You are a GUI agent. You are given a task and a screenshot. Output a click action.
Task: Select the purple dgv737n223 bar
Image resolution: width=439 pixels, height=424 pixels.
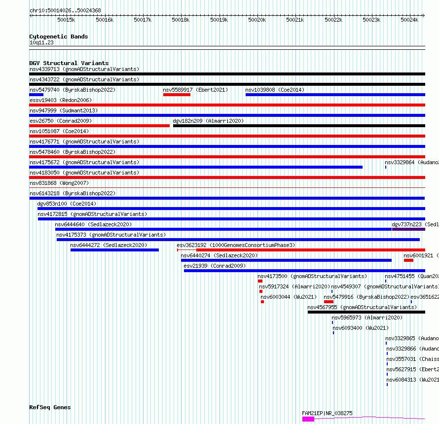pos(408,229)
